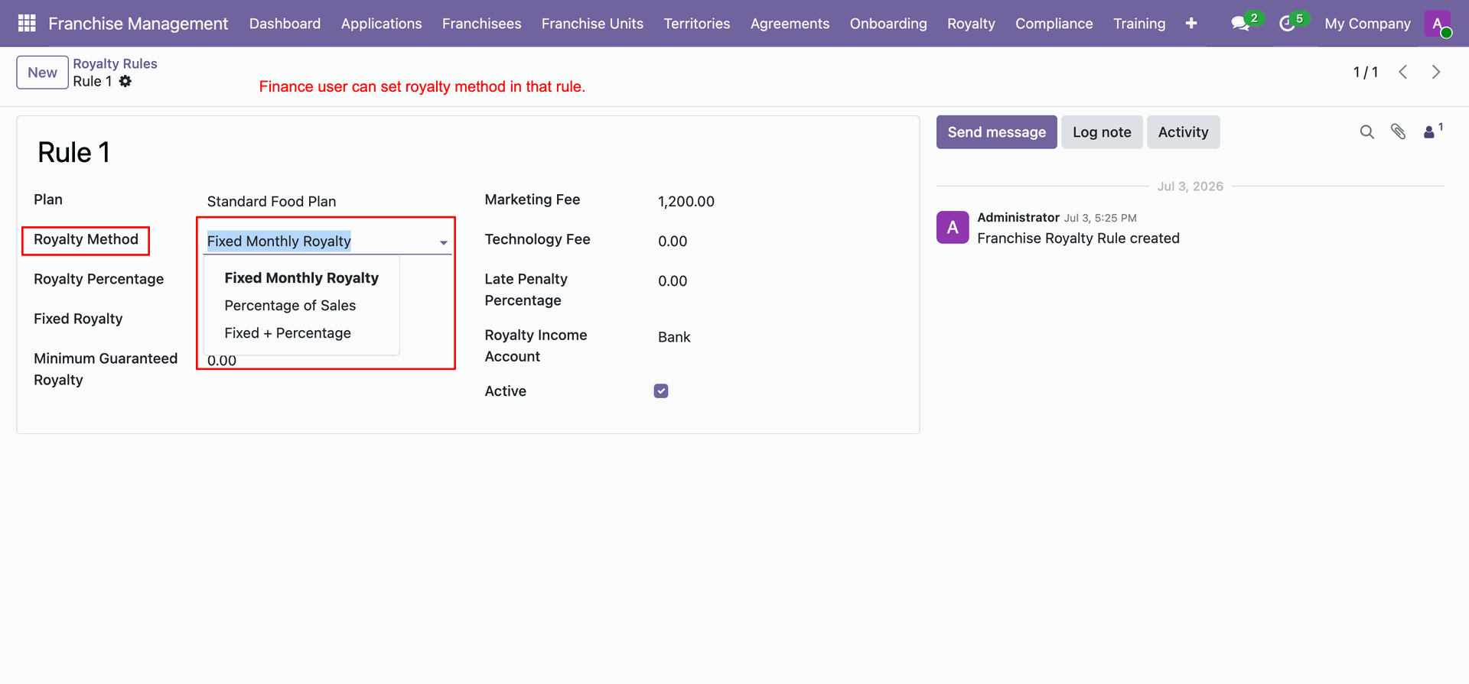Open the Applications menu
Screen dimensions: 1469x684
click(381, 24)
